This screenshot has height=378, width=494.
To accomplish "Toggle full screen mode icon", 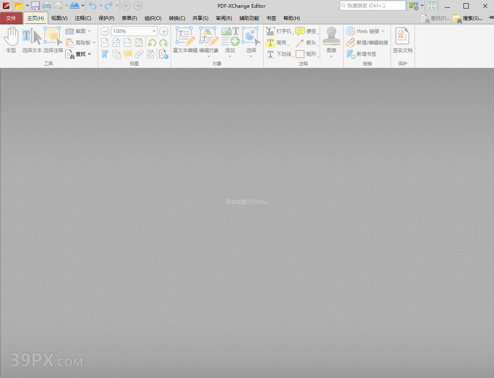I will tap(432, 6).
